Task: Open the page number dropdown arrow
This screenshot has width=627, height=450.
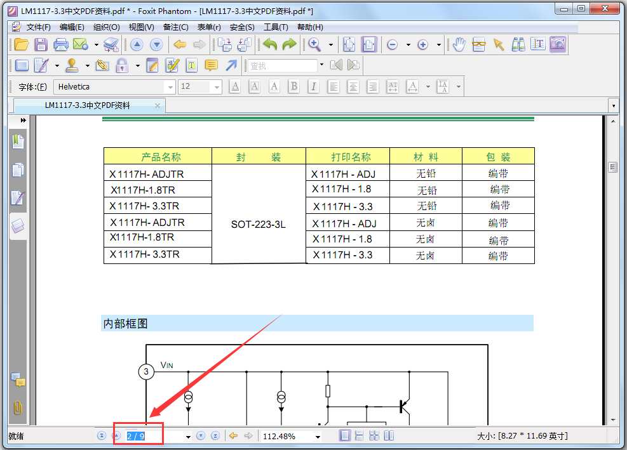Action: click(188, 437)
